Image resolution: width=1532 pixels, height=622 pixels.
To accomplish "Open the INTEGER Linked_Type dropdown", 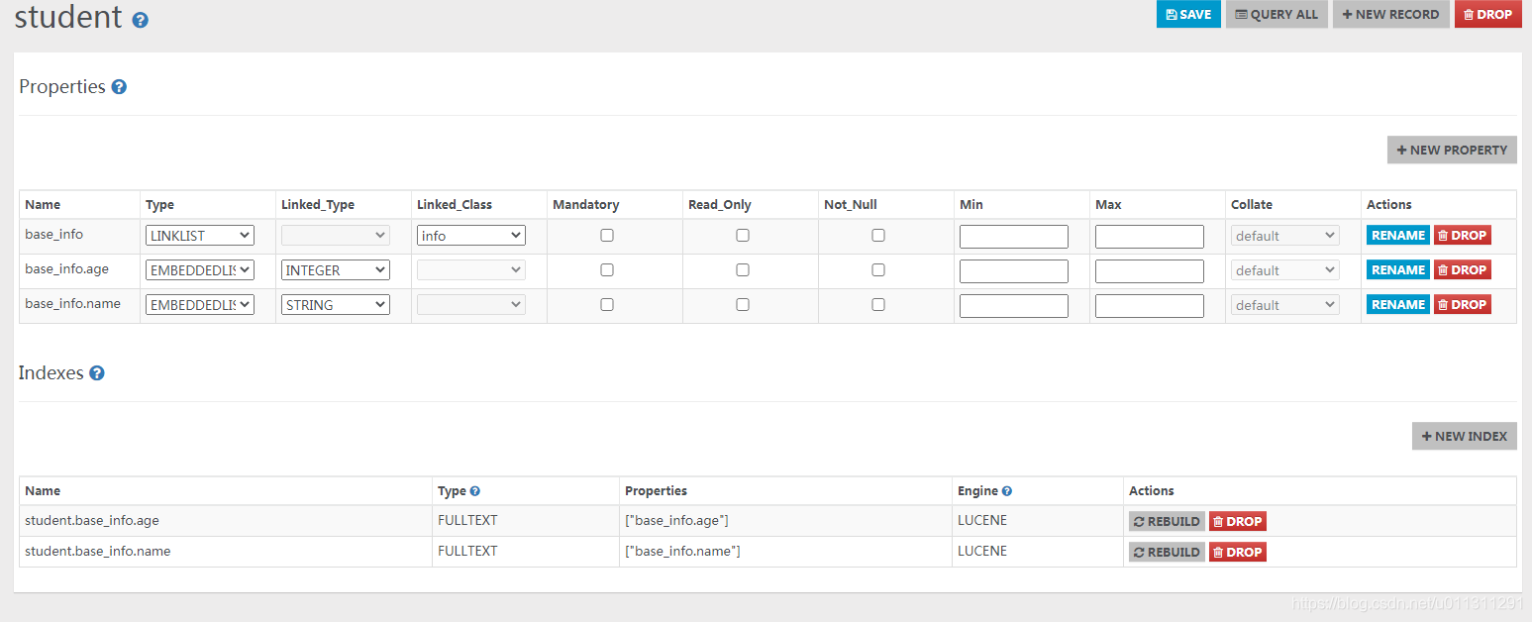I will tap(336, 270).
